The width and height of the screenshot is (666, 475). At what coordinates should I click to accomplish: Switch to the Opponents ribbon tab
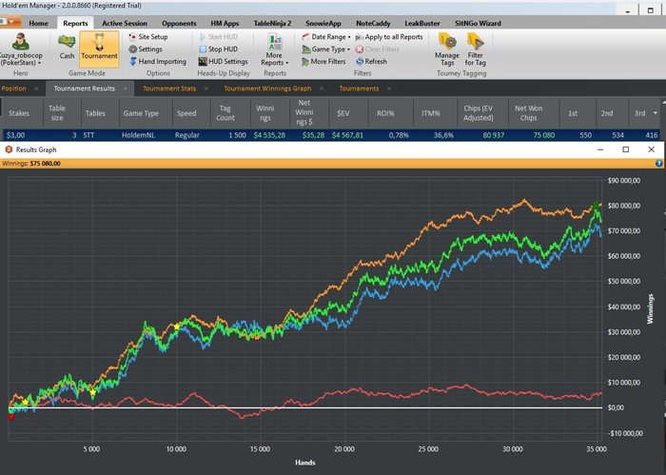(x=178, y=22)
